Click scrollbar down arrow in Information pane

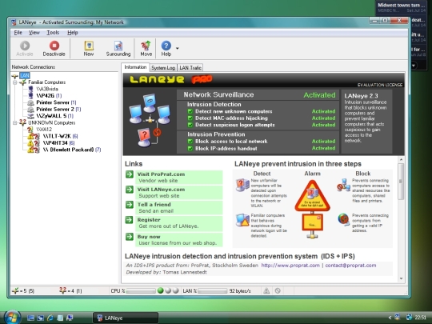coord(401,279)
